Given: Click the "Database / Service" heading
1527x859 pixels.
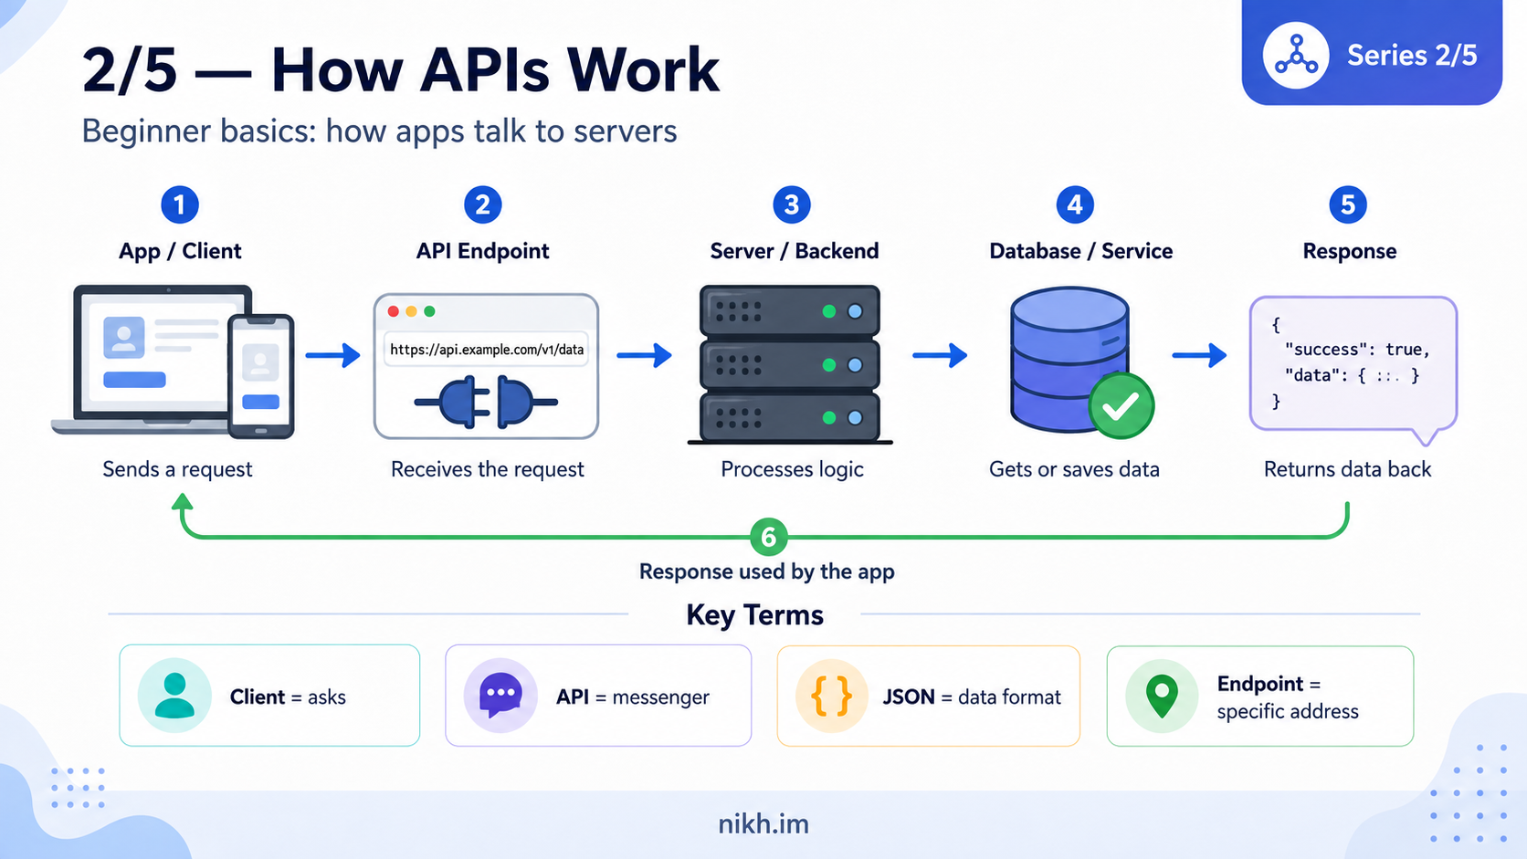Looking at the screenshot, I should coord(1081,251).
